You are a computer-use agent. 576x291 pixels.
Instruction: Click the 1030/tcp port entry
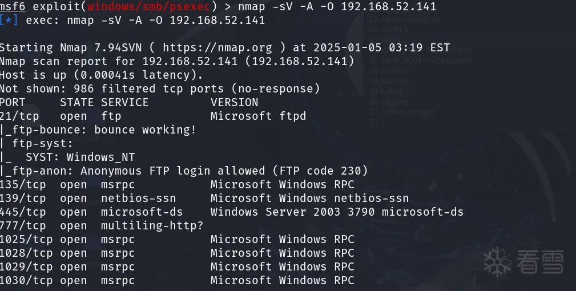26,281
